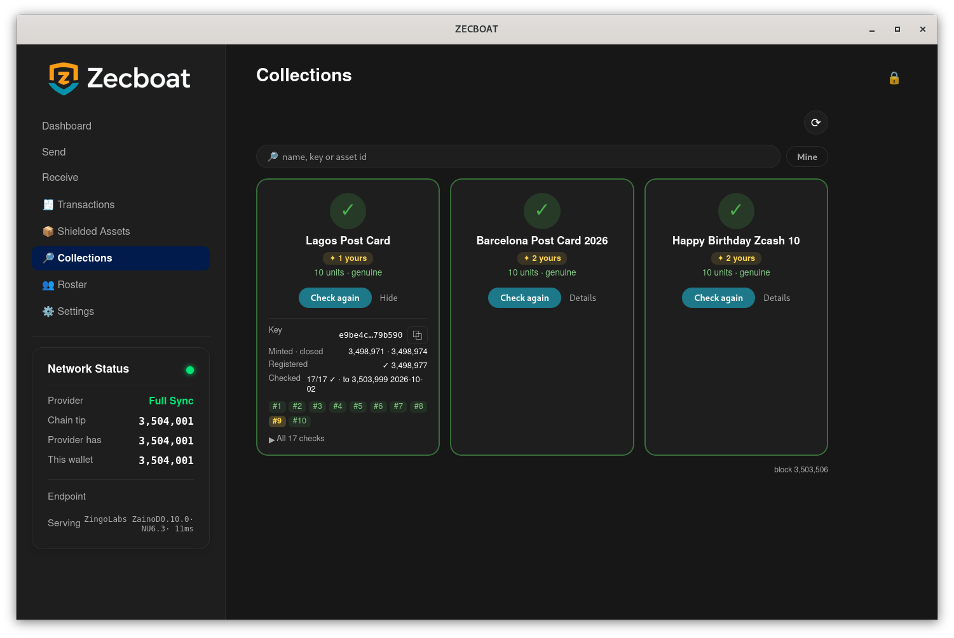
Task: Click the green network status indicator dot
Action: tap(189, 370)
